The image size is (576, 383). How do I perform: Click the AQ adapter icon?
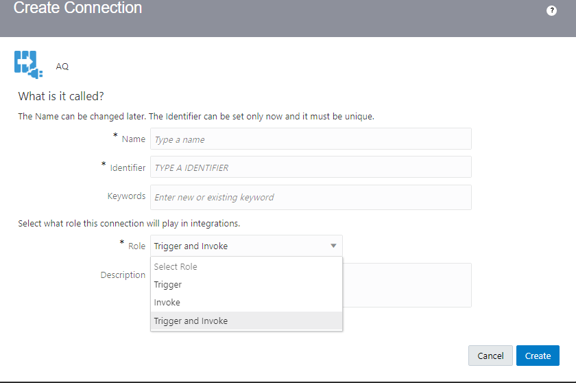point(29,65)
